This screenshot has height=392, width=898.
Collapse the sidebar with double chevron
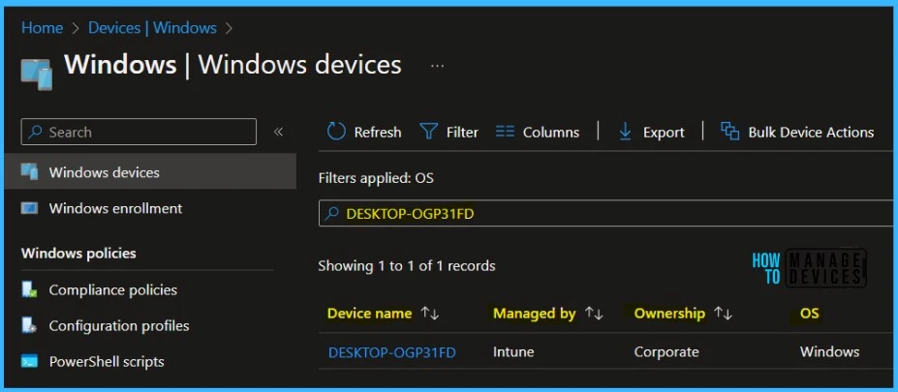click(x=278, y=133)
